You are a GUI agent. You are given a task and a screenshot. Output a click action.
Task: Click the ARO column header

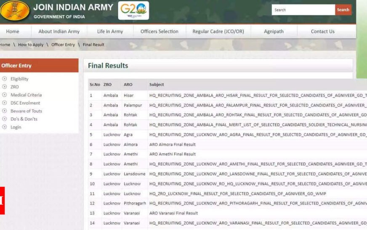coord(128,85)
